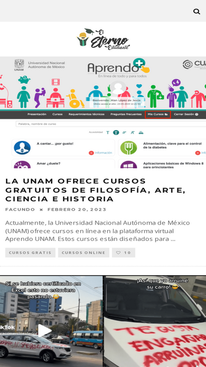206x367 pixels.
Task: Click the increase font size A+ icon
Action: 132,133
